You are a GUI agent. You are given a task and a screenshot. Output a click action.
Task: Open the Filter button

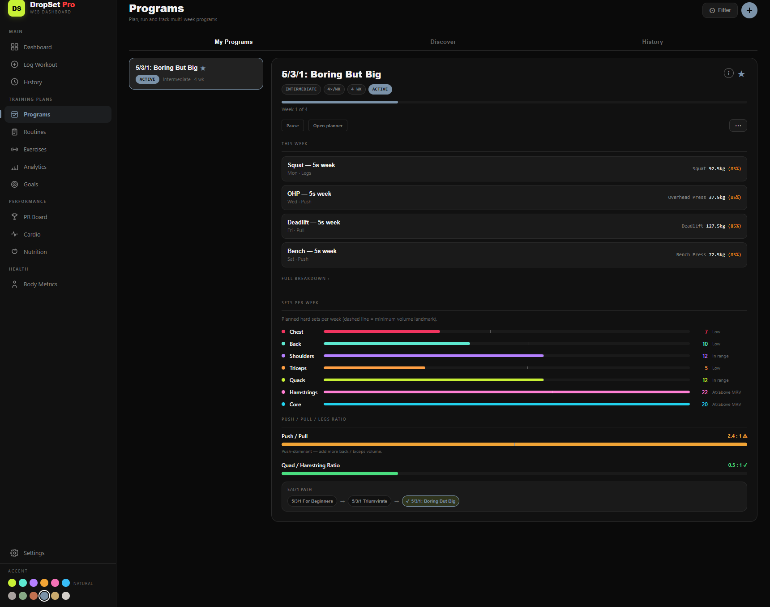[x=720, y=10]
